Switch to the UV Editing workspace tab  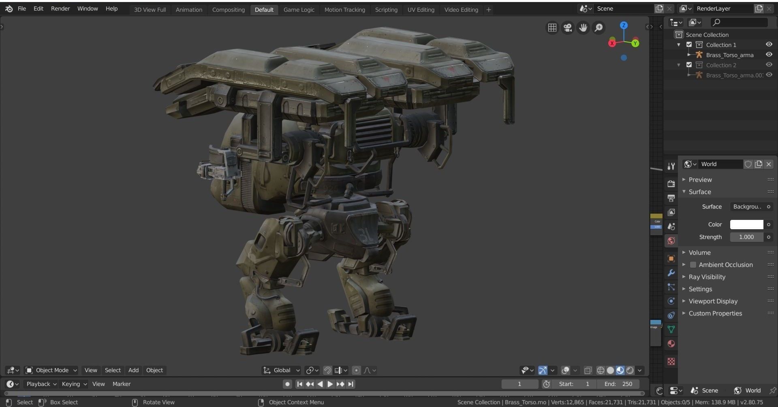(x=421, y=10)
